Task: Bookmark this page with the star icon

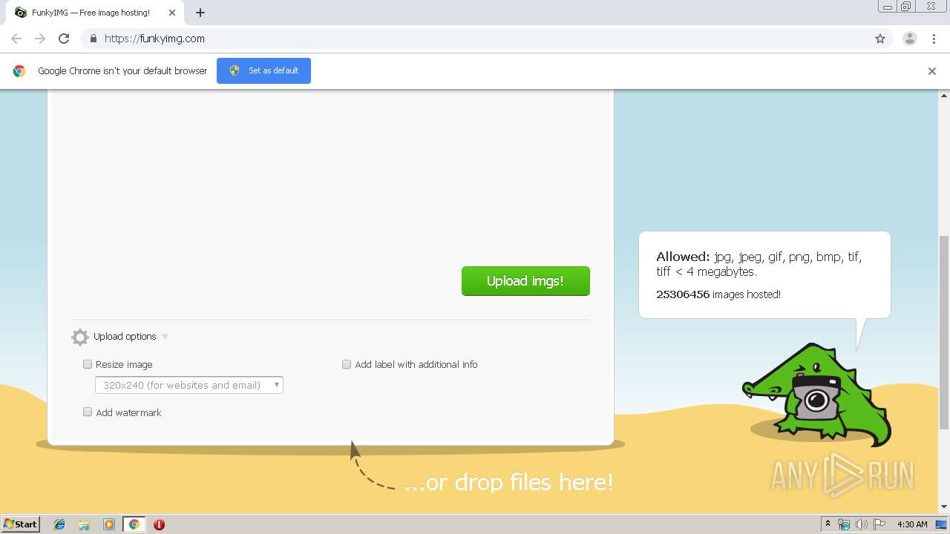Action: (x=880, y=39)
